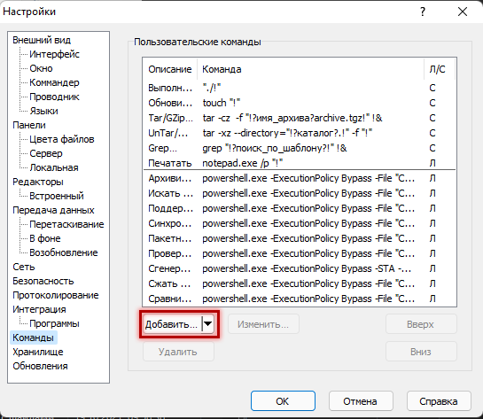Image resolution: width=483 pixels, height=419 pixels.
Task: Click the Описание column header
Action: 170,69
